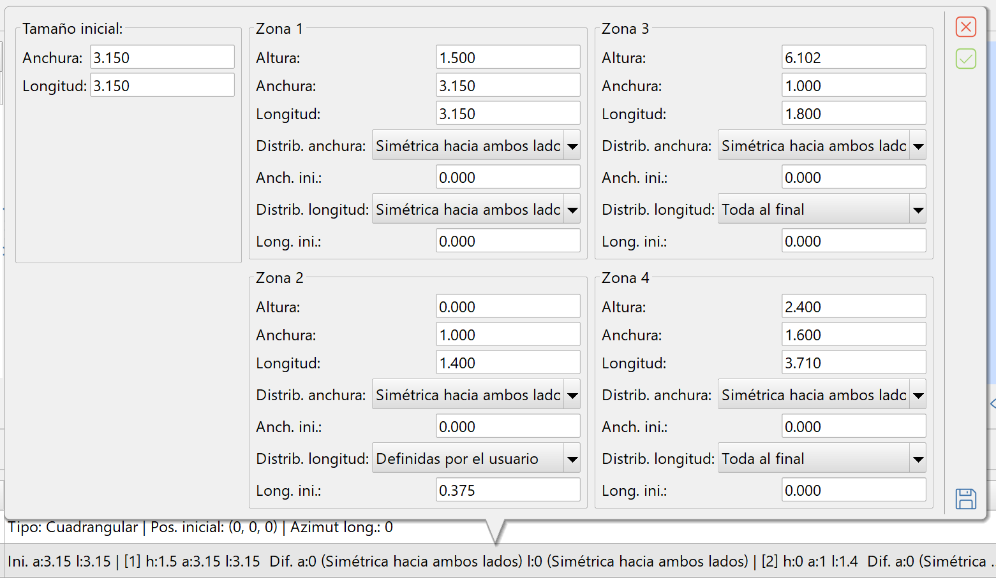Screen dimensions: 996x578
Task: Click the Tipo: Cuadrangular summary line
Action: pos(200,528)
